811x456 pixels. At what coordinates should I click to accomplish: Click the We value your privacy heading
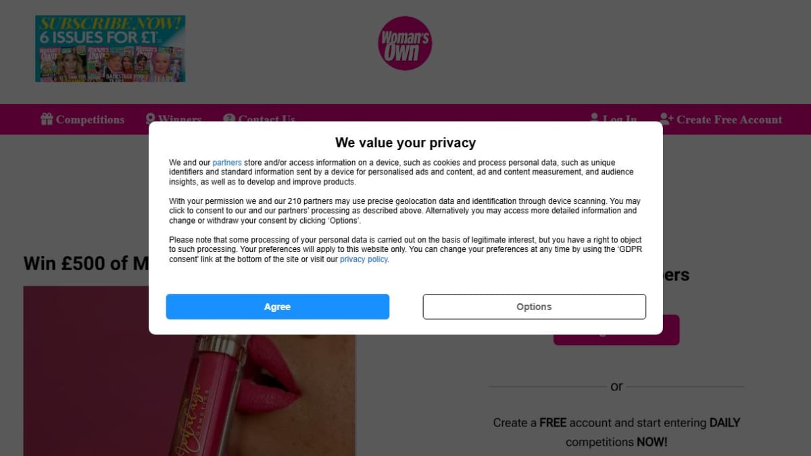(405, 143)
